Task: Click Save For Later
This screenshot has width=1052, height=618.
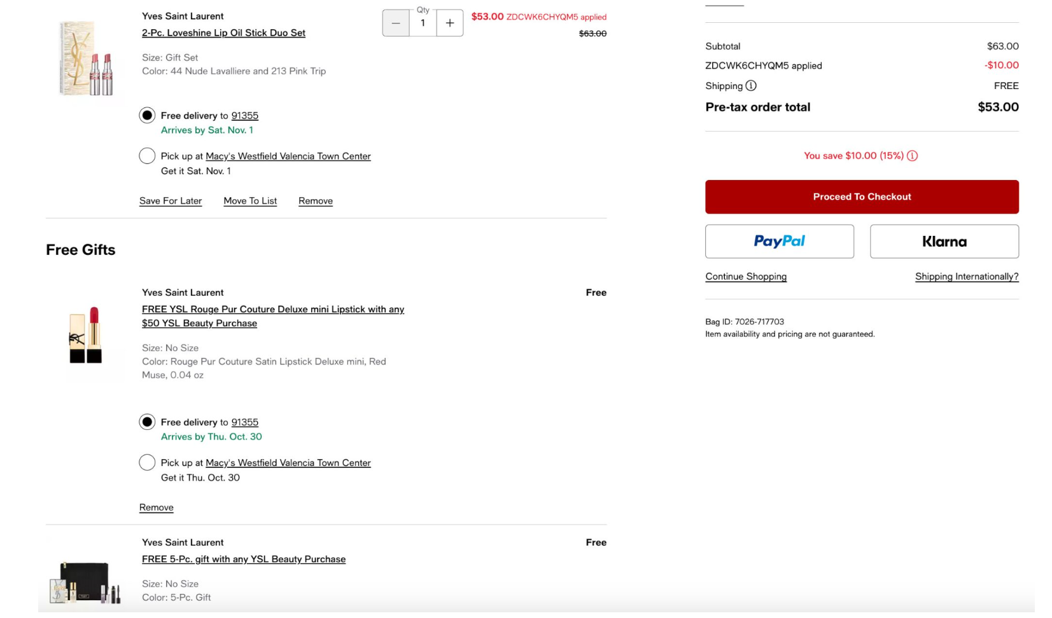Action: click(171, 201)
